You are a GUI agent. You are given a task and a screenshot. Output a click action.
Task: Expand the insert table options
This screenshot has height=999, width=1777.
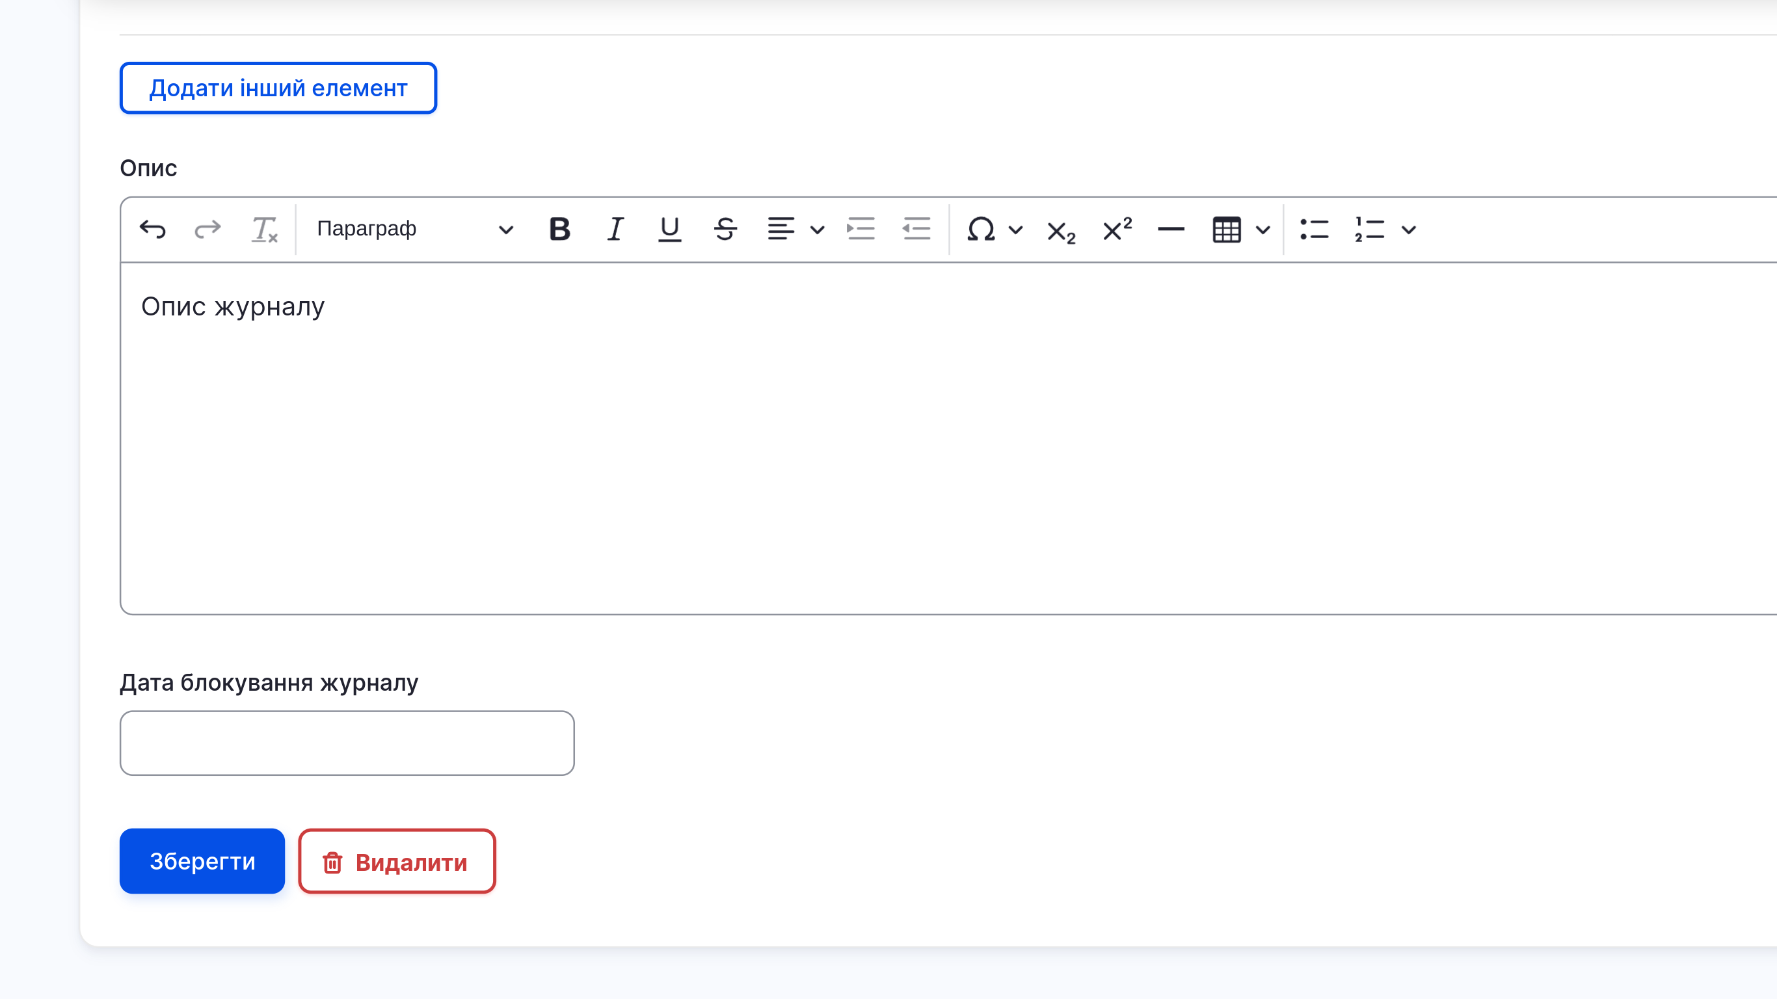[x=1264, y=230]
